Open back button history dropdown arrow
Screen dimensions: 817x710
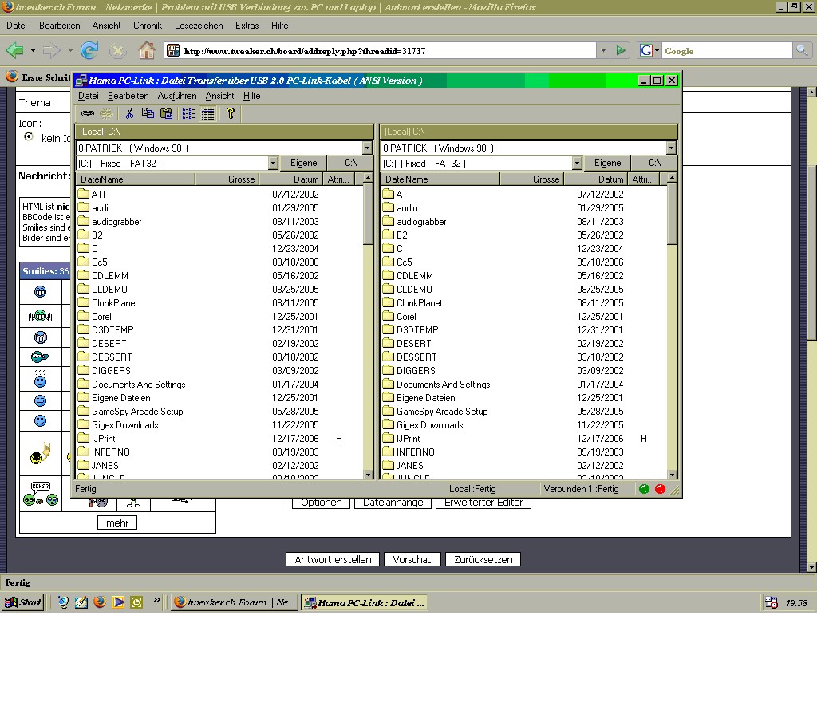point(33,50)
